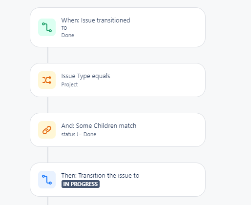251x205 pixels.
Task: Click the "Project" value in Issue Type condition
Action: (69, 84)
